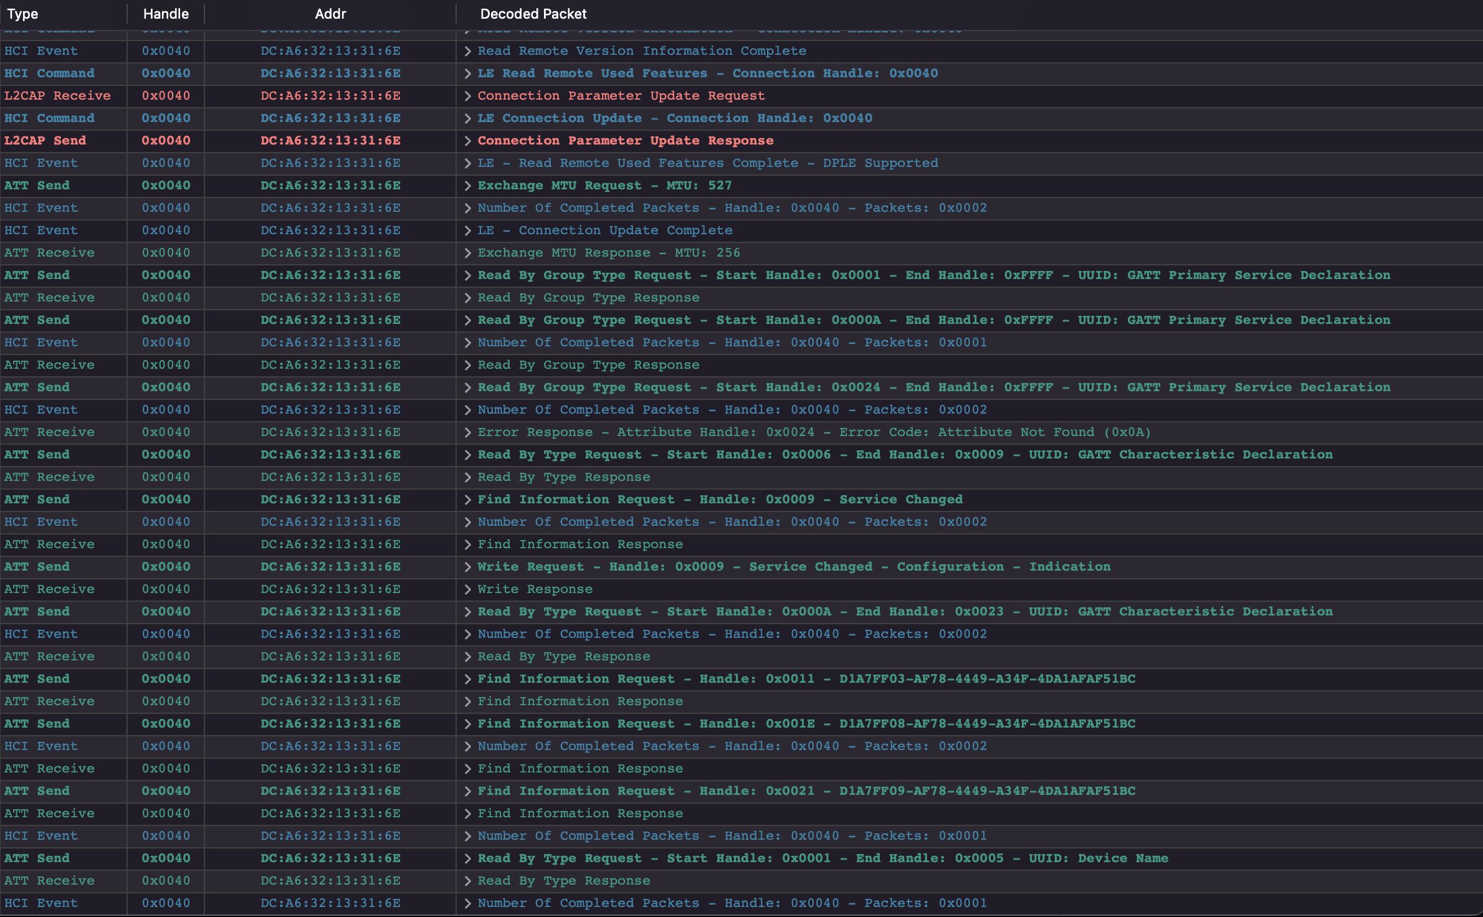Expand the first Read By Group Type Request
The image size is (1483, 917).
pyautogui.click(x=466, y=275)
